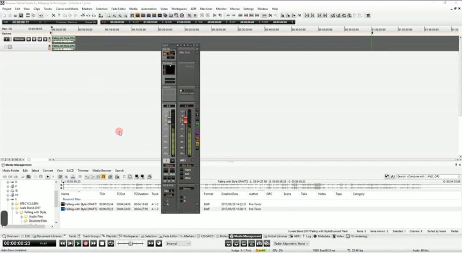Open the SACD menu in Media Management
Viewport: 462px width, 253px height.
[x=70, y=170]
